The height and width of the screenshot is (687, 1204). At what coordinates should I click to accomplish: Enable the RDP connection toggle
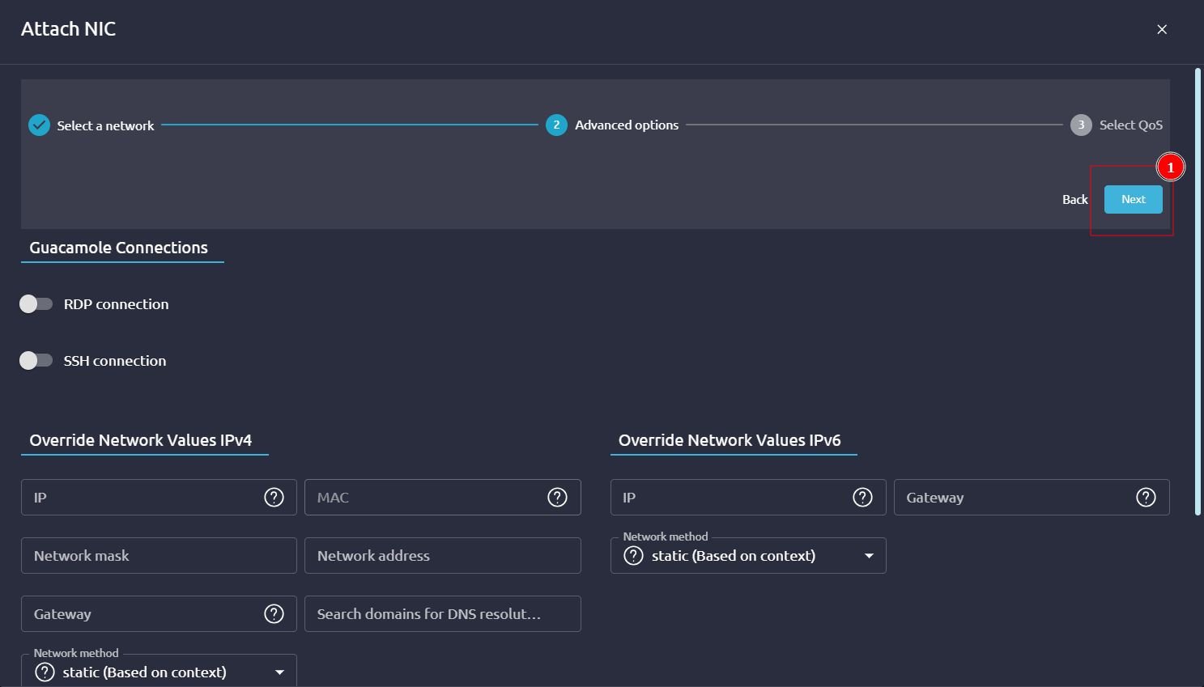click(36, 304)
